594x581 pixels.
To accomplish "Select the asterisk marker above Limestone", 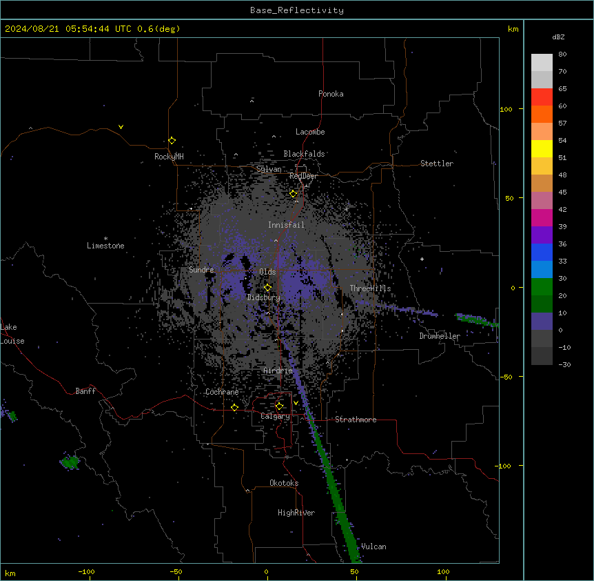I will [105, 239].
